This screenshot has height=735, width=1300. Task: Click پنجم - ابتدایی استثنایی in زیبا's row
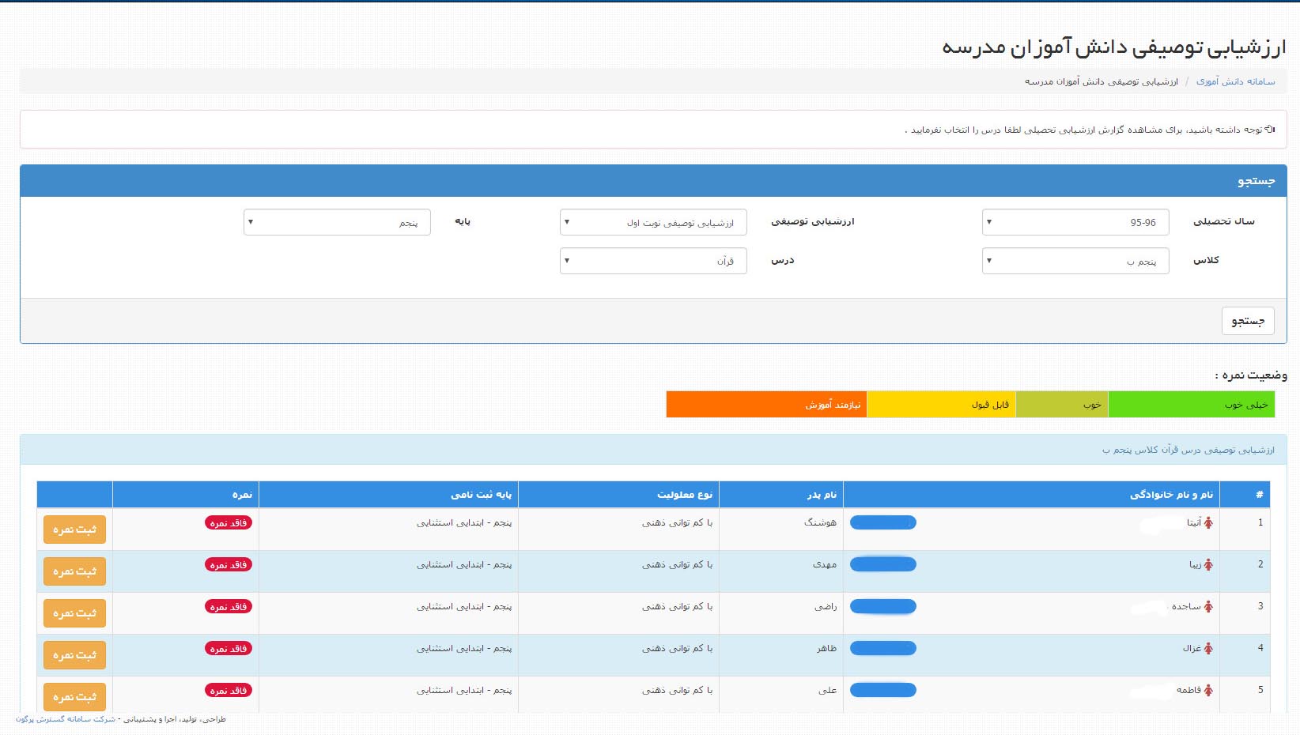tap(464, 564)
